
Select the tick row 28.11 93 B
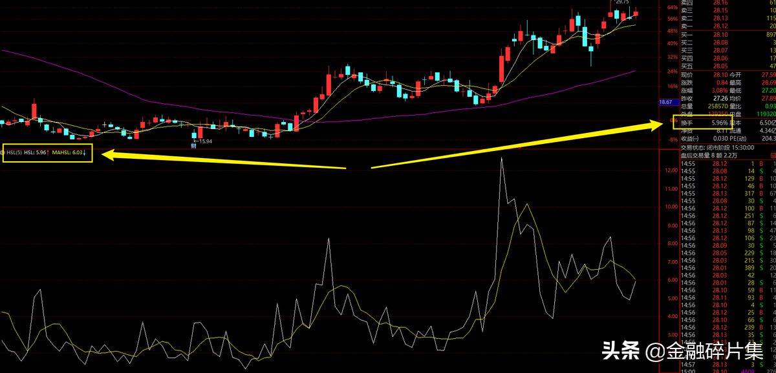pyautogui.click(x=727, y=297)
